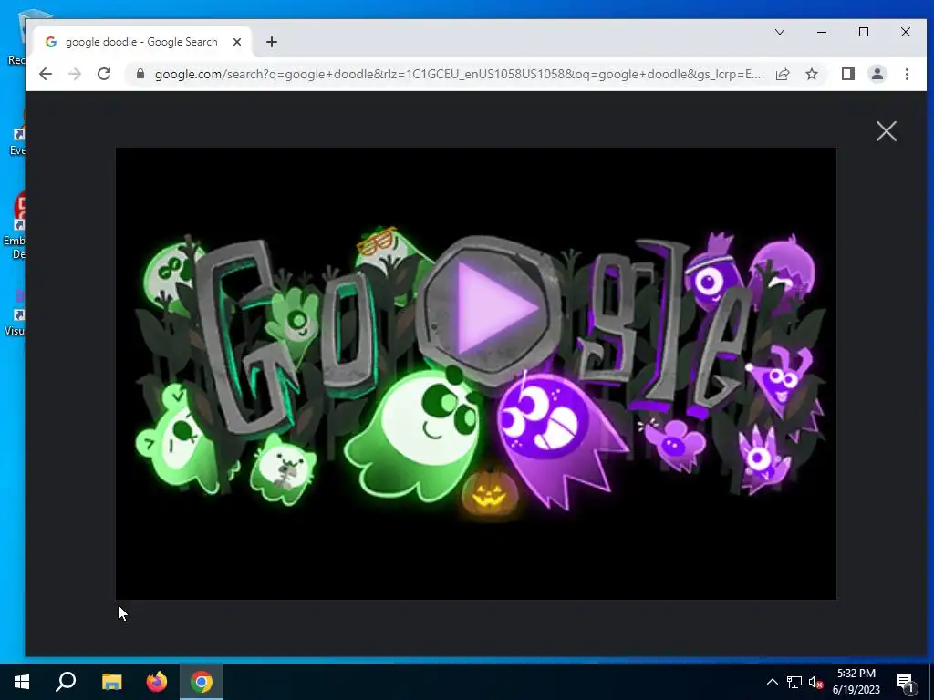Close the google doodle tab
This screenshot has height=700, width=934.
(x=237, y=42)
